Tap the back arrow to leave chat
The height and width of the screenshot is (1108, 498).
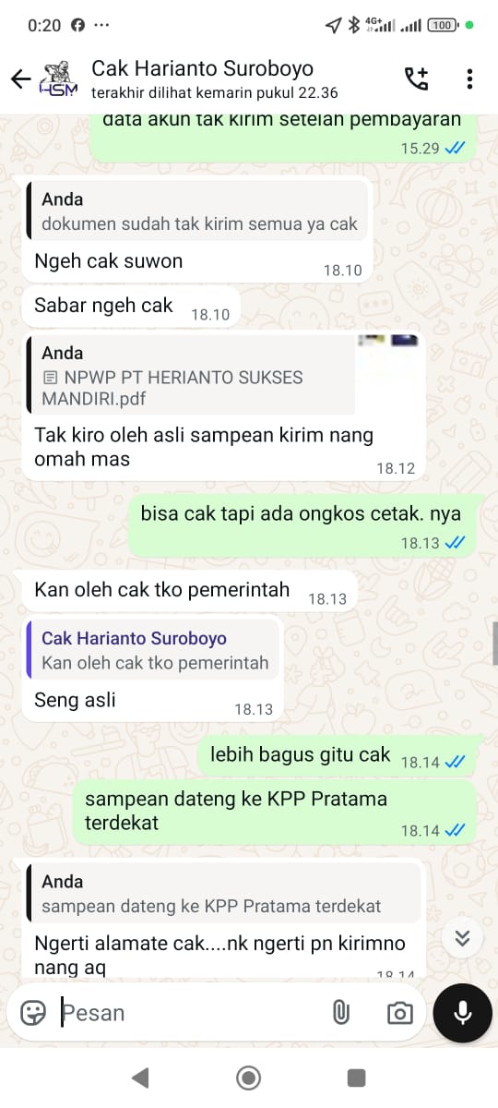(20, 78)
